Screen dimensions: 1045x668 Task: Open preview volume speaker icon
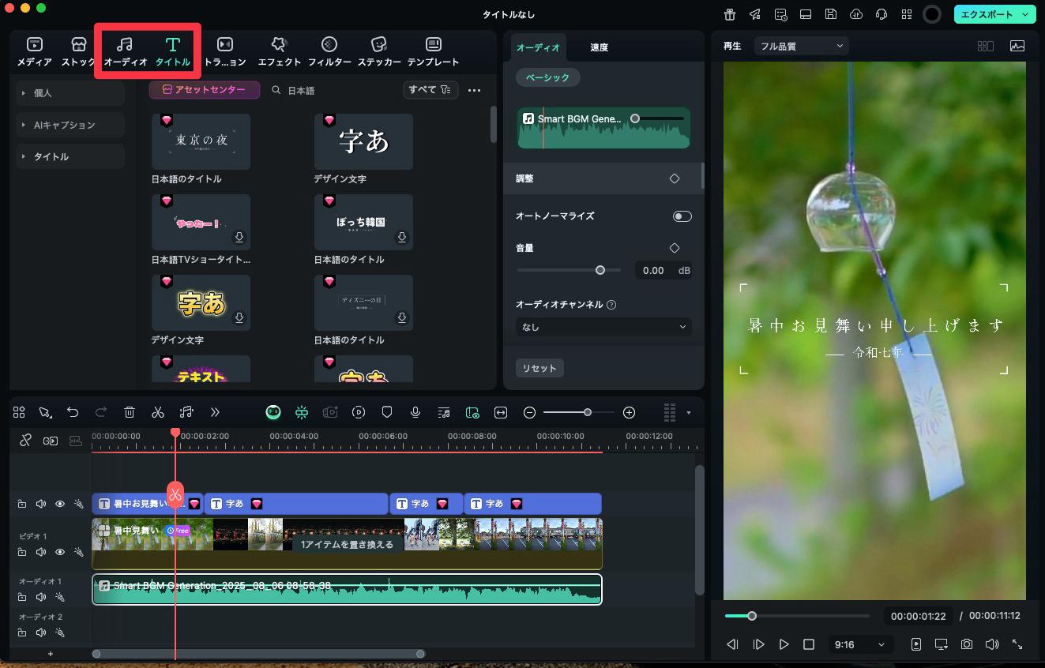[992, 644]
